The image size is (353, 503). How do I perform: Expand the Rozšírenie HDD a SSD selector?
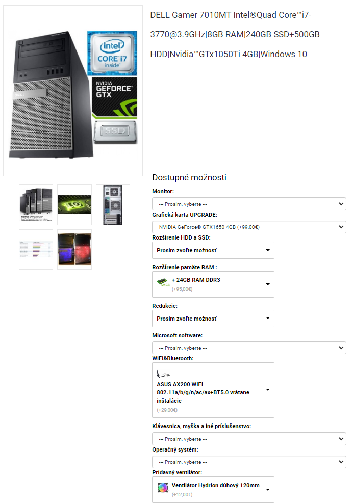pos(213,250)
